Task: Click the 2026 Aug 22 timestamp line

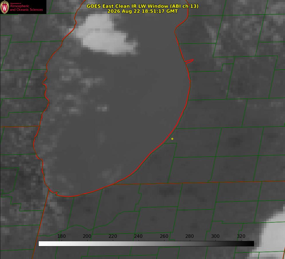Action: pos(142,11)
